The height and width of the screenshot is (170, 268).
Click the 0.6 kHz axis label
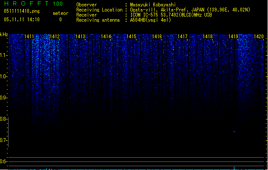[x=3, y=161]
